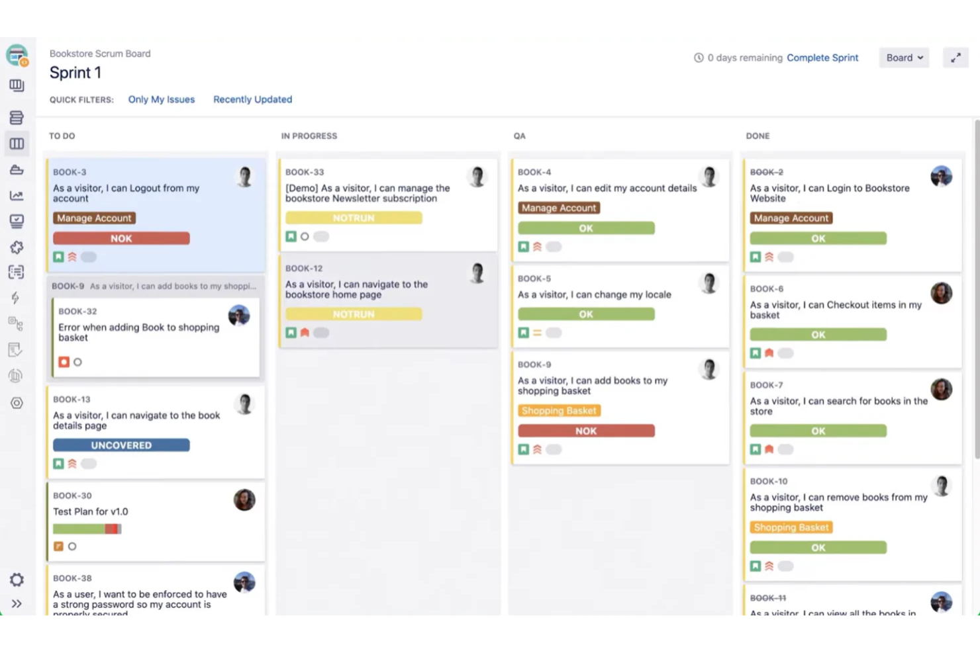Image resolution: width=980 pixels, height=653 pixels.
Task: Click the green story bookmark icon on BOOK-3
Action: [58, 257]
